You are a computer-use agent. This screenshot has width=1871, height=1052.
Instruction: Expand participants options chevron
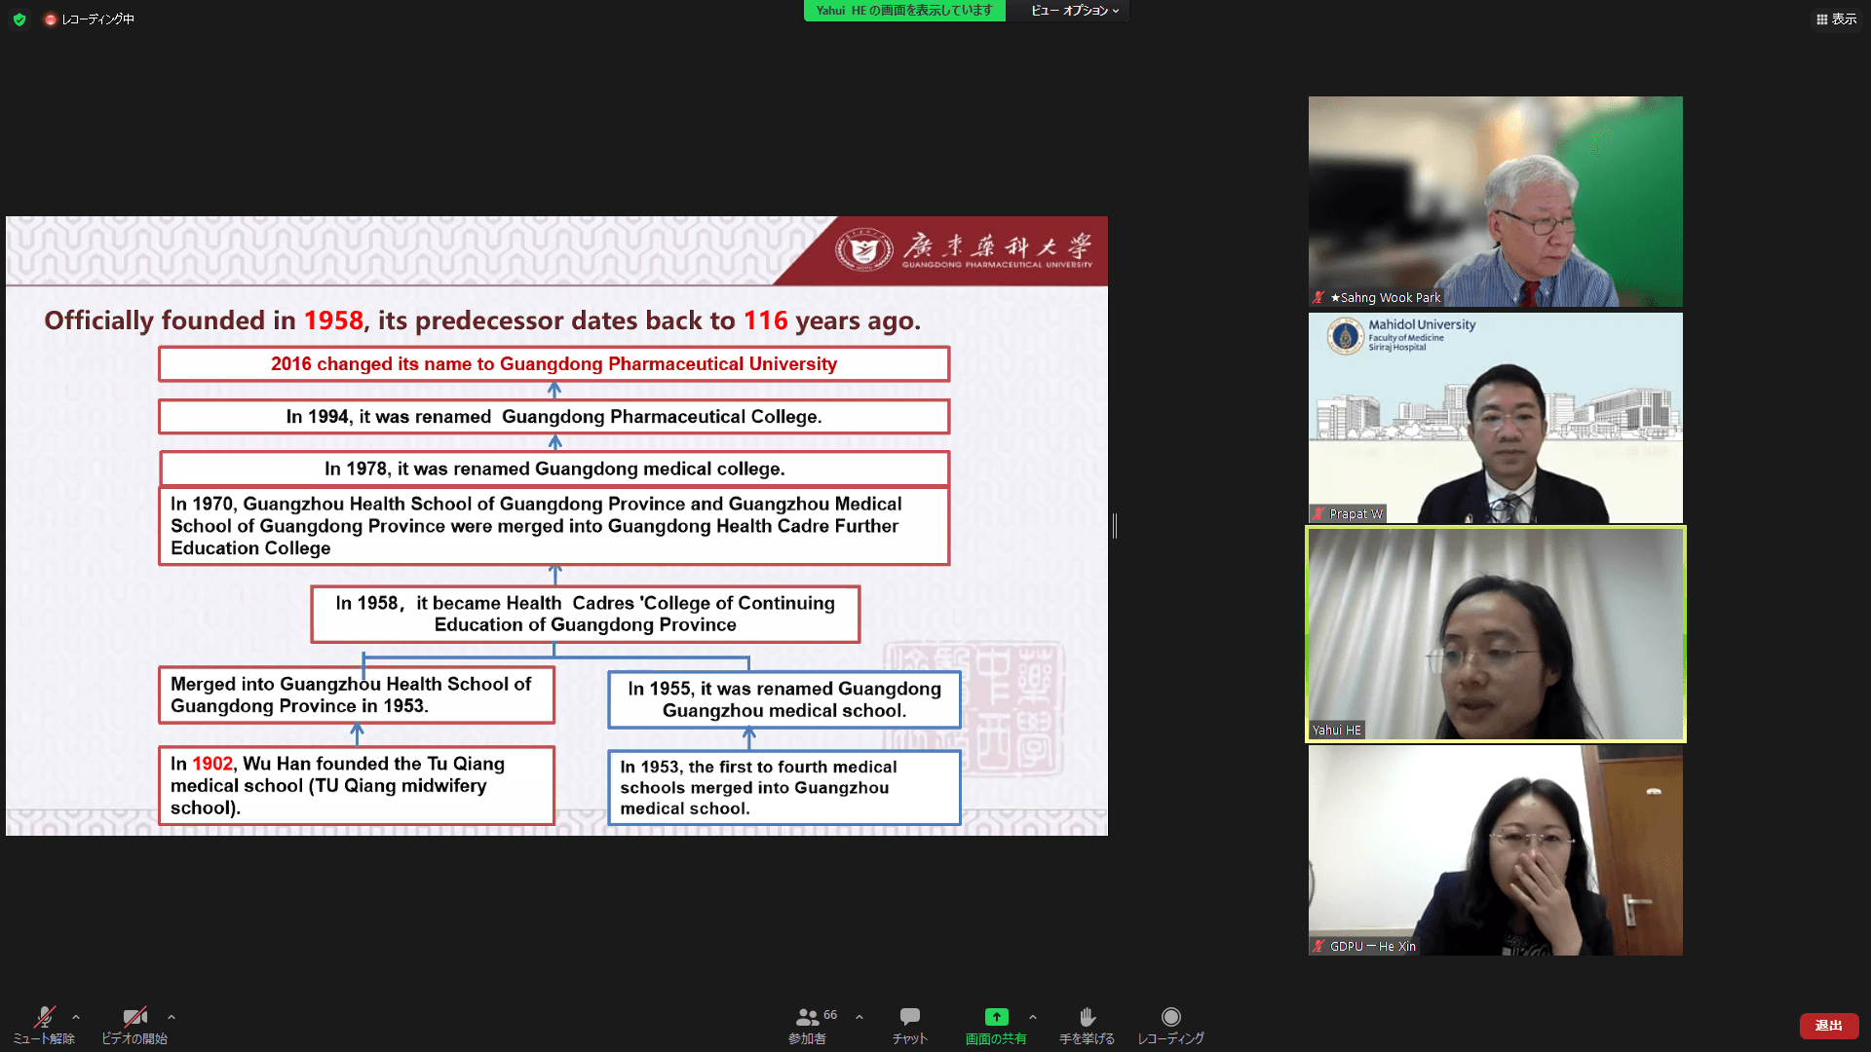coord(859,1017)
